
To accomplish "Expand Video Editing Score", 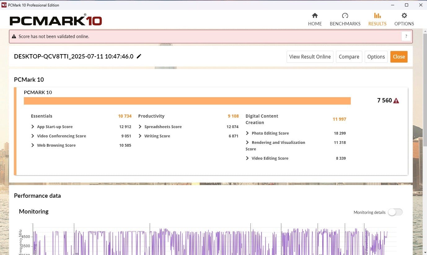I will point(247,158).
